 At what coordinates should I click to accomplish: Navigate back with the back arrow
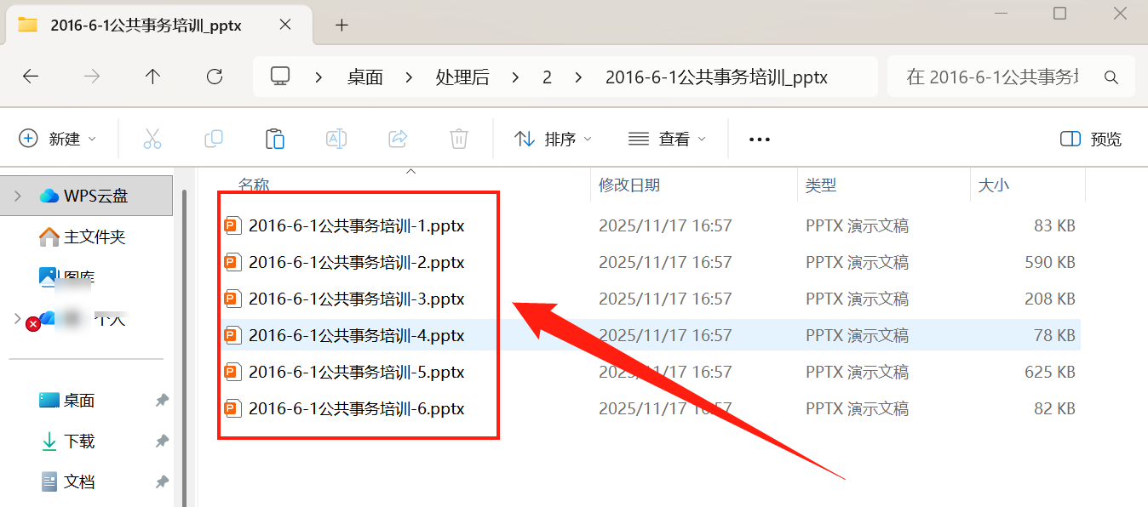pos(31,77)
